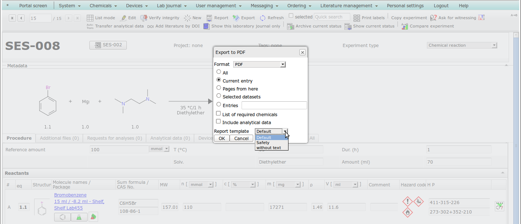Click the Refresh icon in toolbar

[263, 18]
